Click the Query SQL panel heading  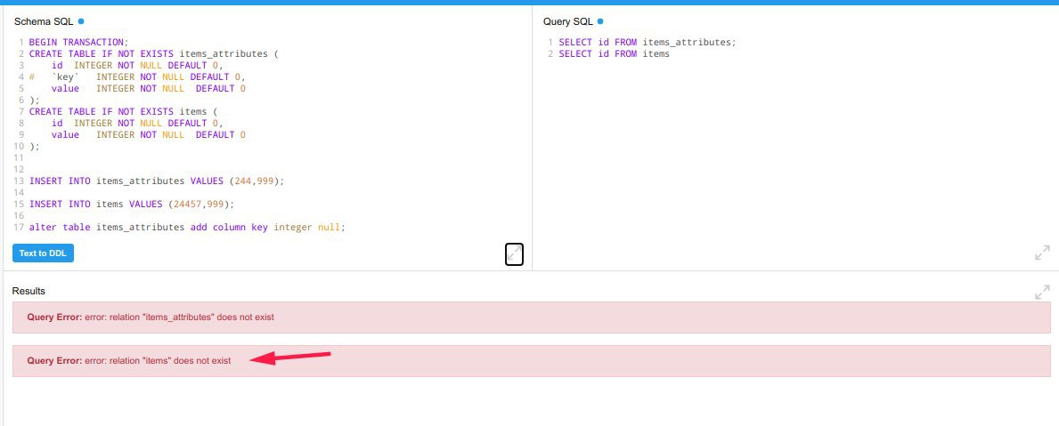[x=568, y=21]
